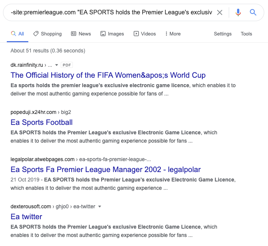Click the PDF label on first result
The height and width of the screenshot is (246, 268).
tap(66, 65)
